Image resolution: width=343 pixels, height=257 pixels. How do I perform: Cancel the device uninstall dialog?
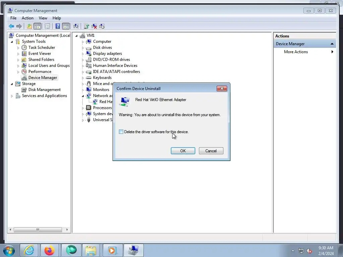pyautogui.click(x=211, y=151)
